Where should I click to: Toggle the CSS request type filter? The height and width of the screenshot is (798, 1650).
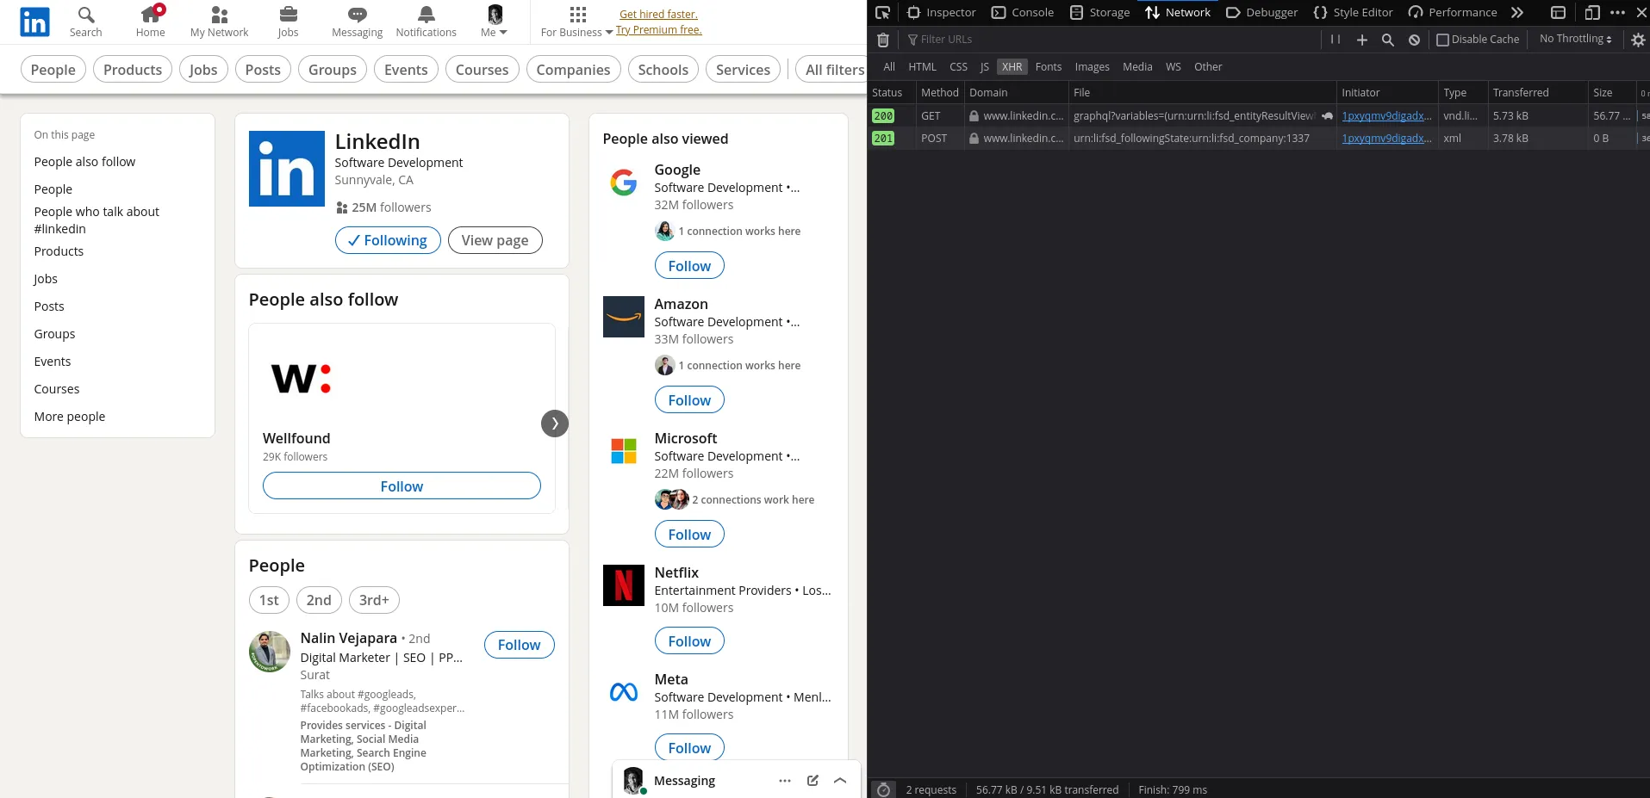[958, 67]
